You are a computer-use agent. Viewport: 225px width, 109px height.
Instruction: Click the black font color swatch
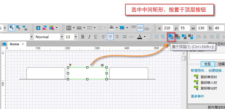click(x=140, y=37)
